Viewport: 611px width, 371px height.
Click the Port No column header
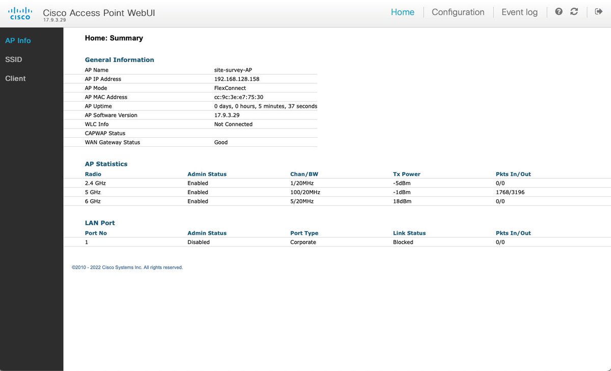pos(96,233)
